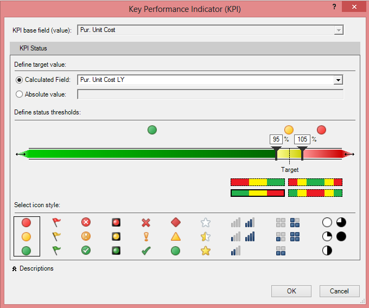Choose green-yellow-red threshold pattern
Viewport: 369px width, 308px height.
click(258, 193)
